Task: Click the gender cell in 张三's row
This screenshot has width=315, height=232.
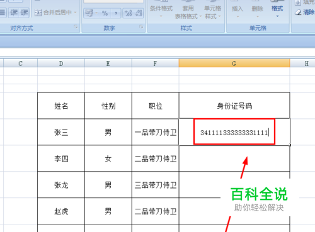Action: pos(108,132)
